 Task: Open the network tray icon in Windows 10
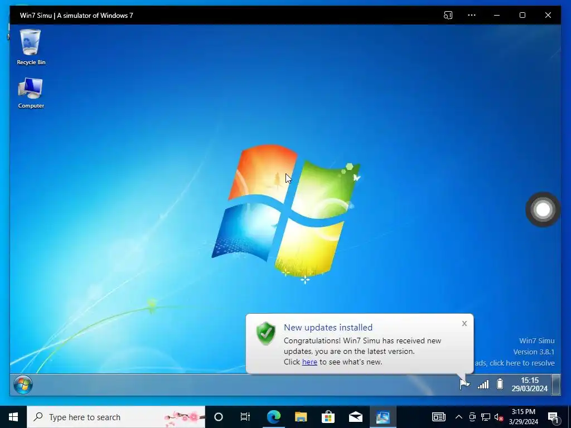coord(486,417)
